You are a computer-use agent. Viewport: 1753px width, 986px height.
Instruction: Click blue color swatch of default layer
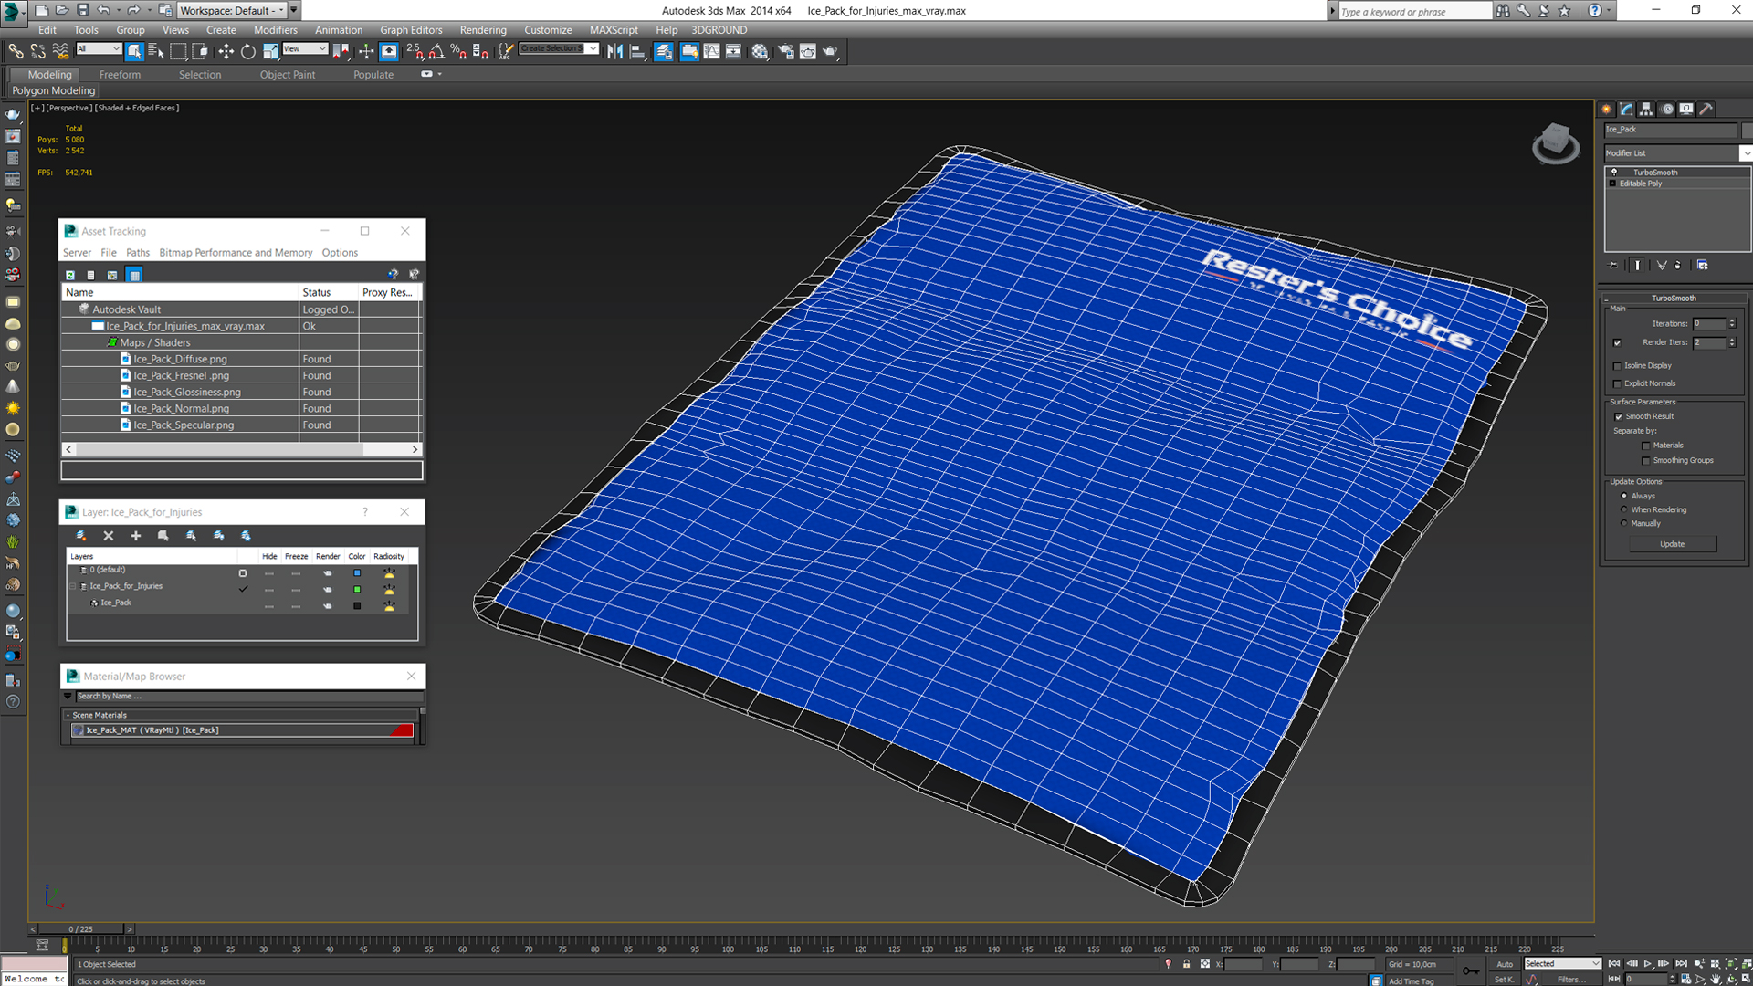[357, 572]
